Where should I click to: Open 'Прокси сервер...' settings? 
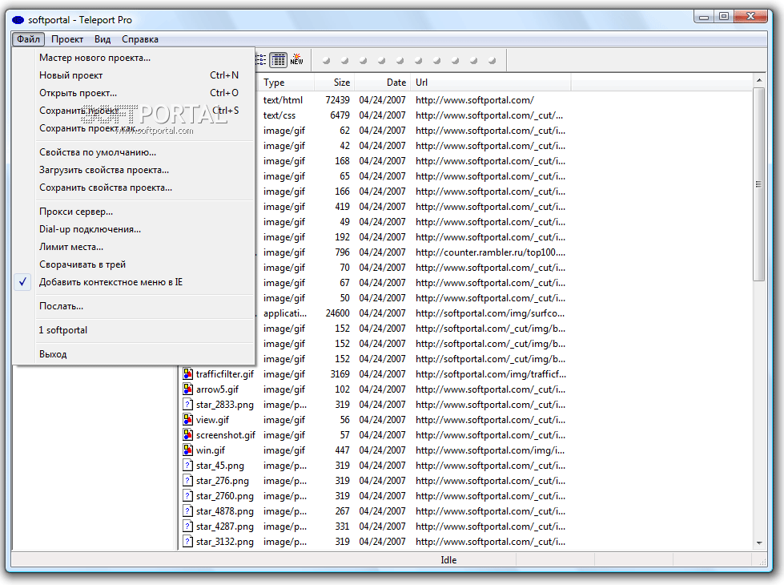pyautogui.click(x=134, y=212)
